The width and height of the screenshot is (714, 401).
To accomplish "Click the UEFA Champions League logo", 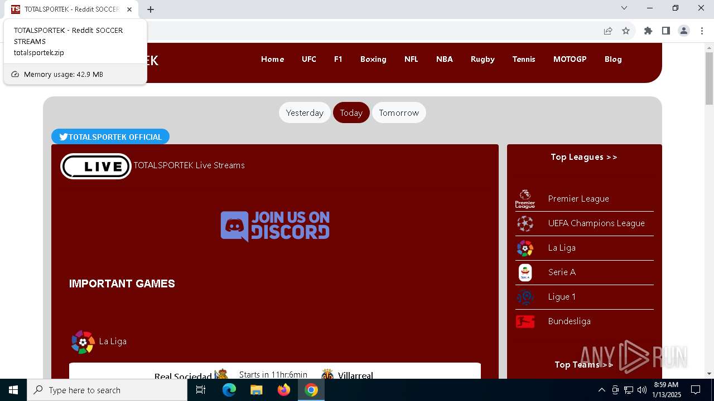I will [x=525, y=223].
